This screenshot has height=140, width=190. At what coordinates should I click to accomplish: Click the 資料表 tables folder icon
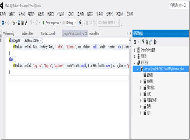(145, 75)
